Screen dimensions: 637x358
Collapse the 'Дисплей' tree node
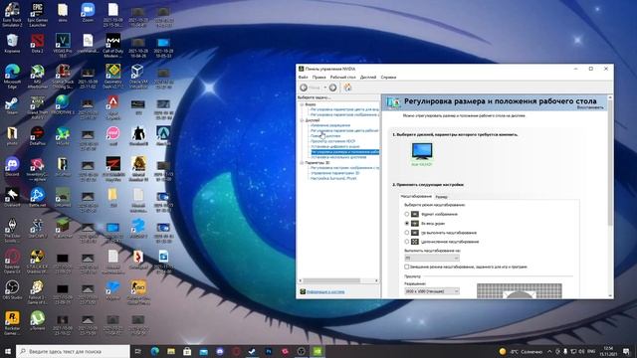302,120
